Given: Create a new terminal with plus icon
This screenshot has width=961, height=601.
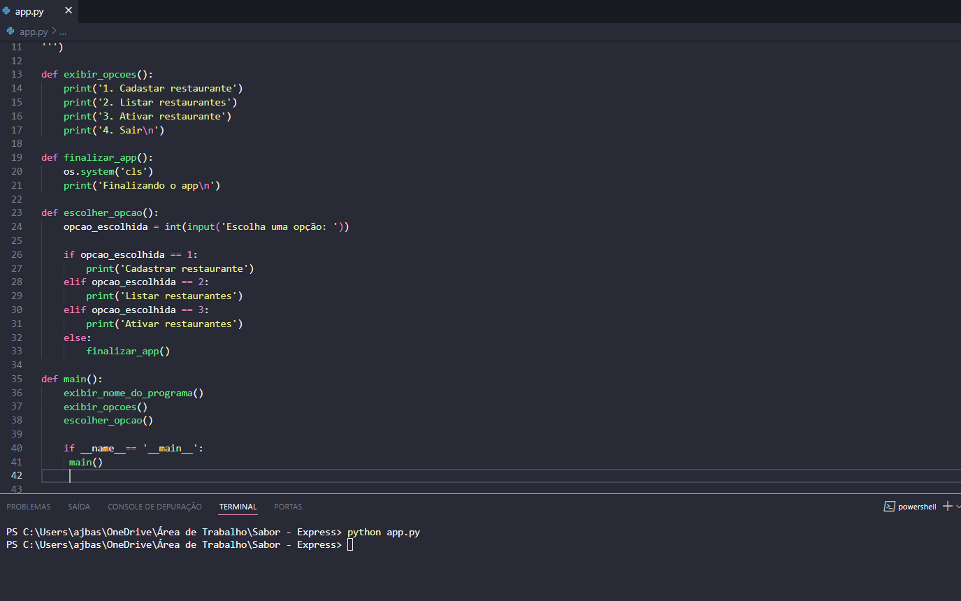Looking at the screenshot, I should [x=948, y=506].
